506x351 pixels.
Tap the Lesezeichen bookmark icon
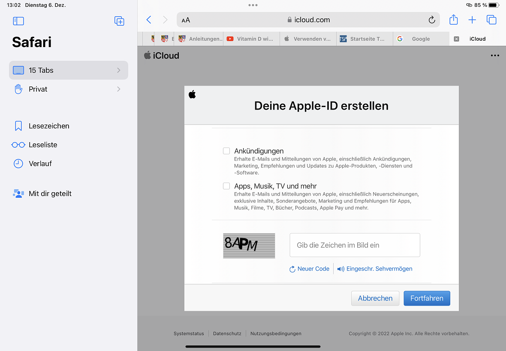[18, 126]
